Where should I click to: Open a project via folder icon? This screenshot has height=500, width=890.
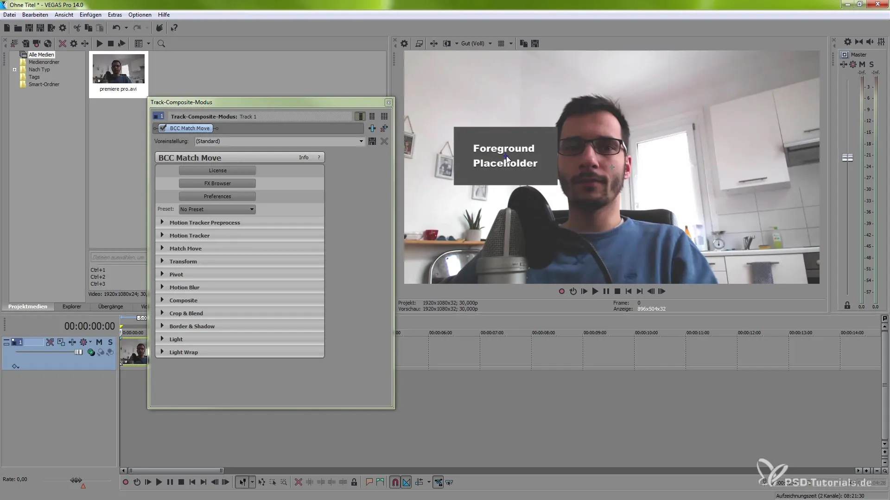(x=18, y=28)
